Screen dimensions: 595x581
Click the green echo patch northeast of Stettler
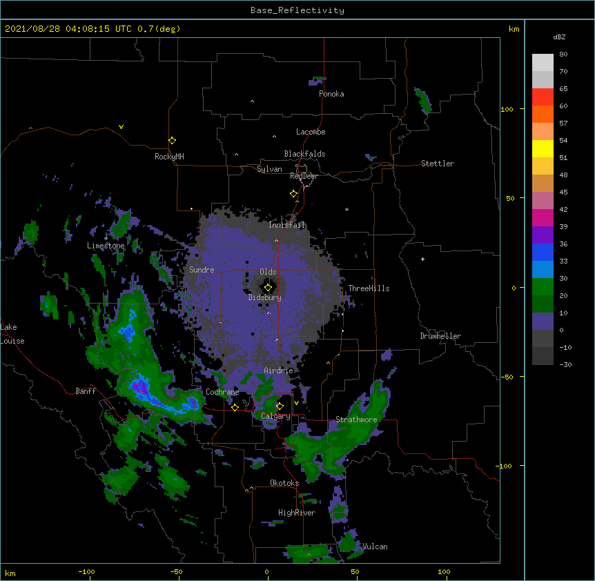[x=424, y=101]
